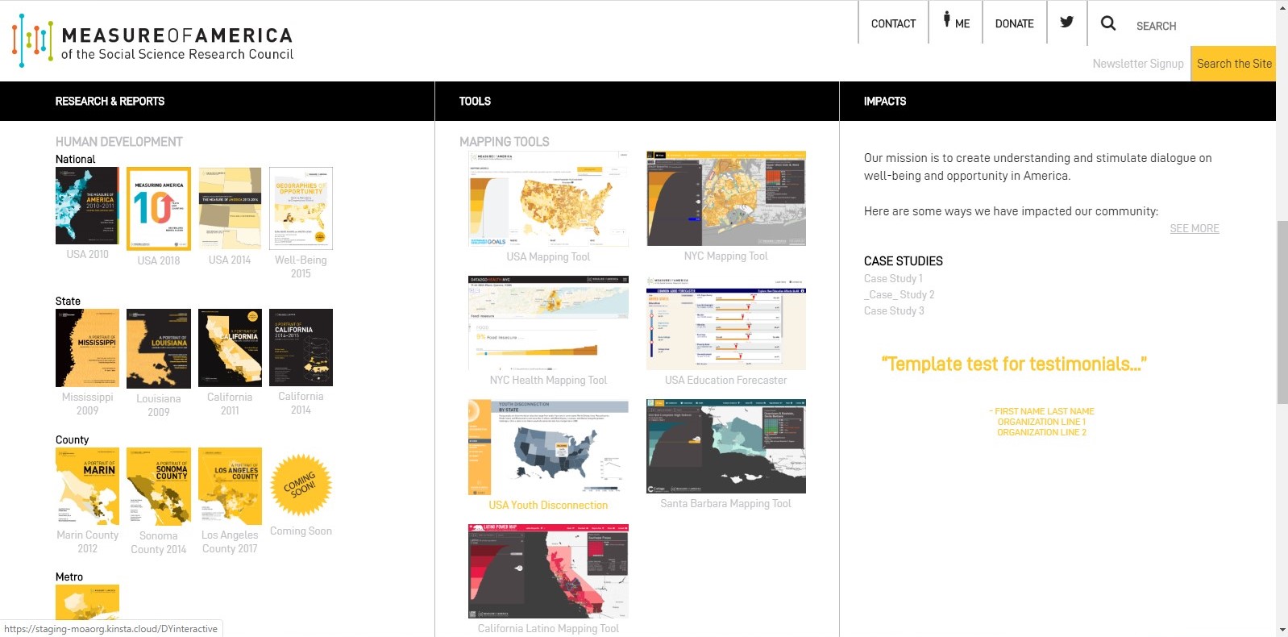
Task: Click the MAPPING TOOLS heading
Action: (505, 142)
